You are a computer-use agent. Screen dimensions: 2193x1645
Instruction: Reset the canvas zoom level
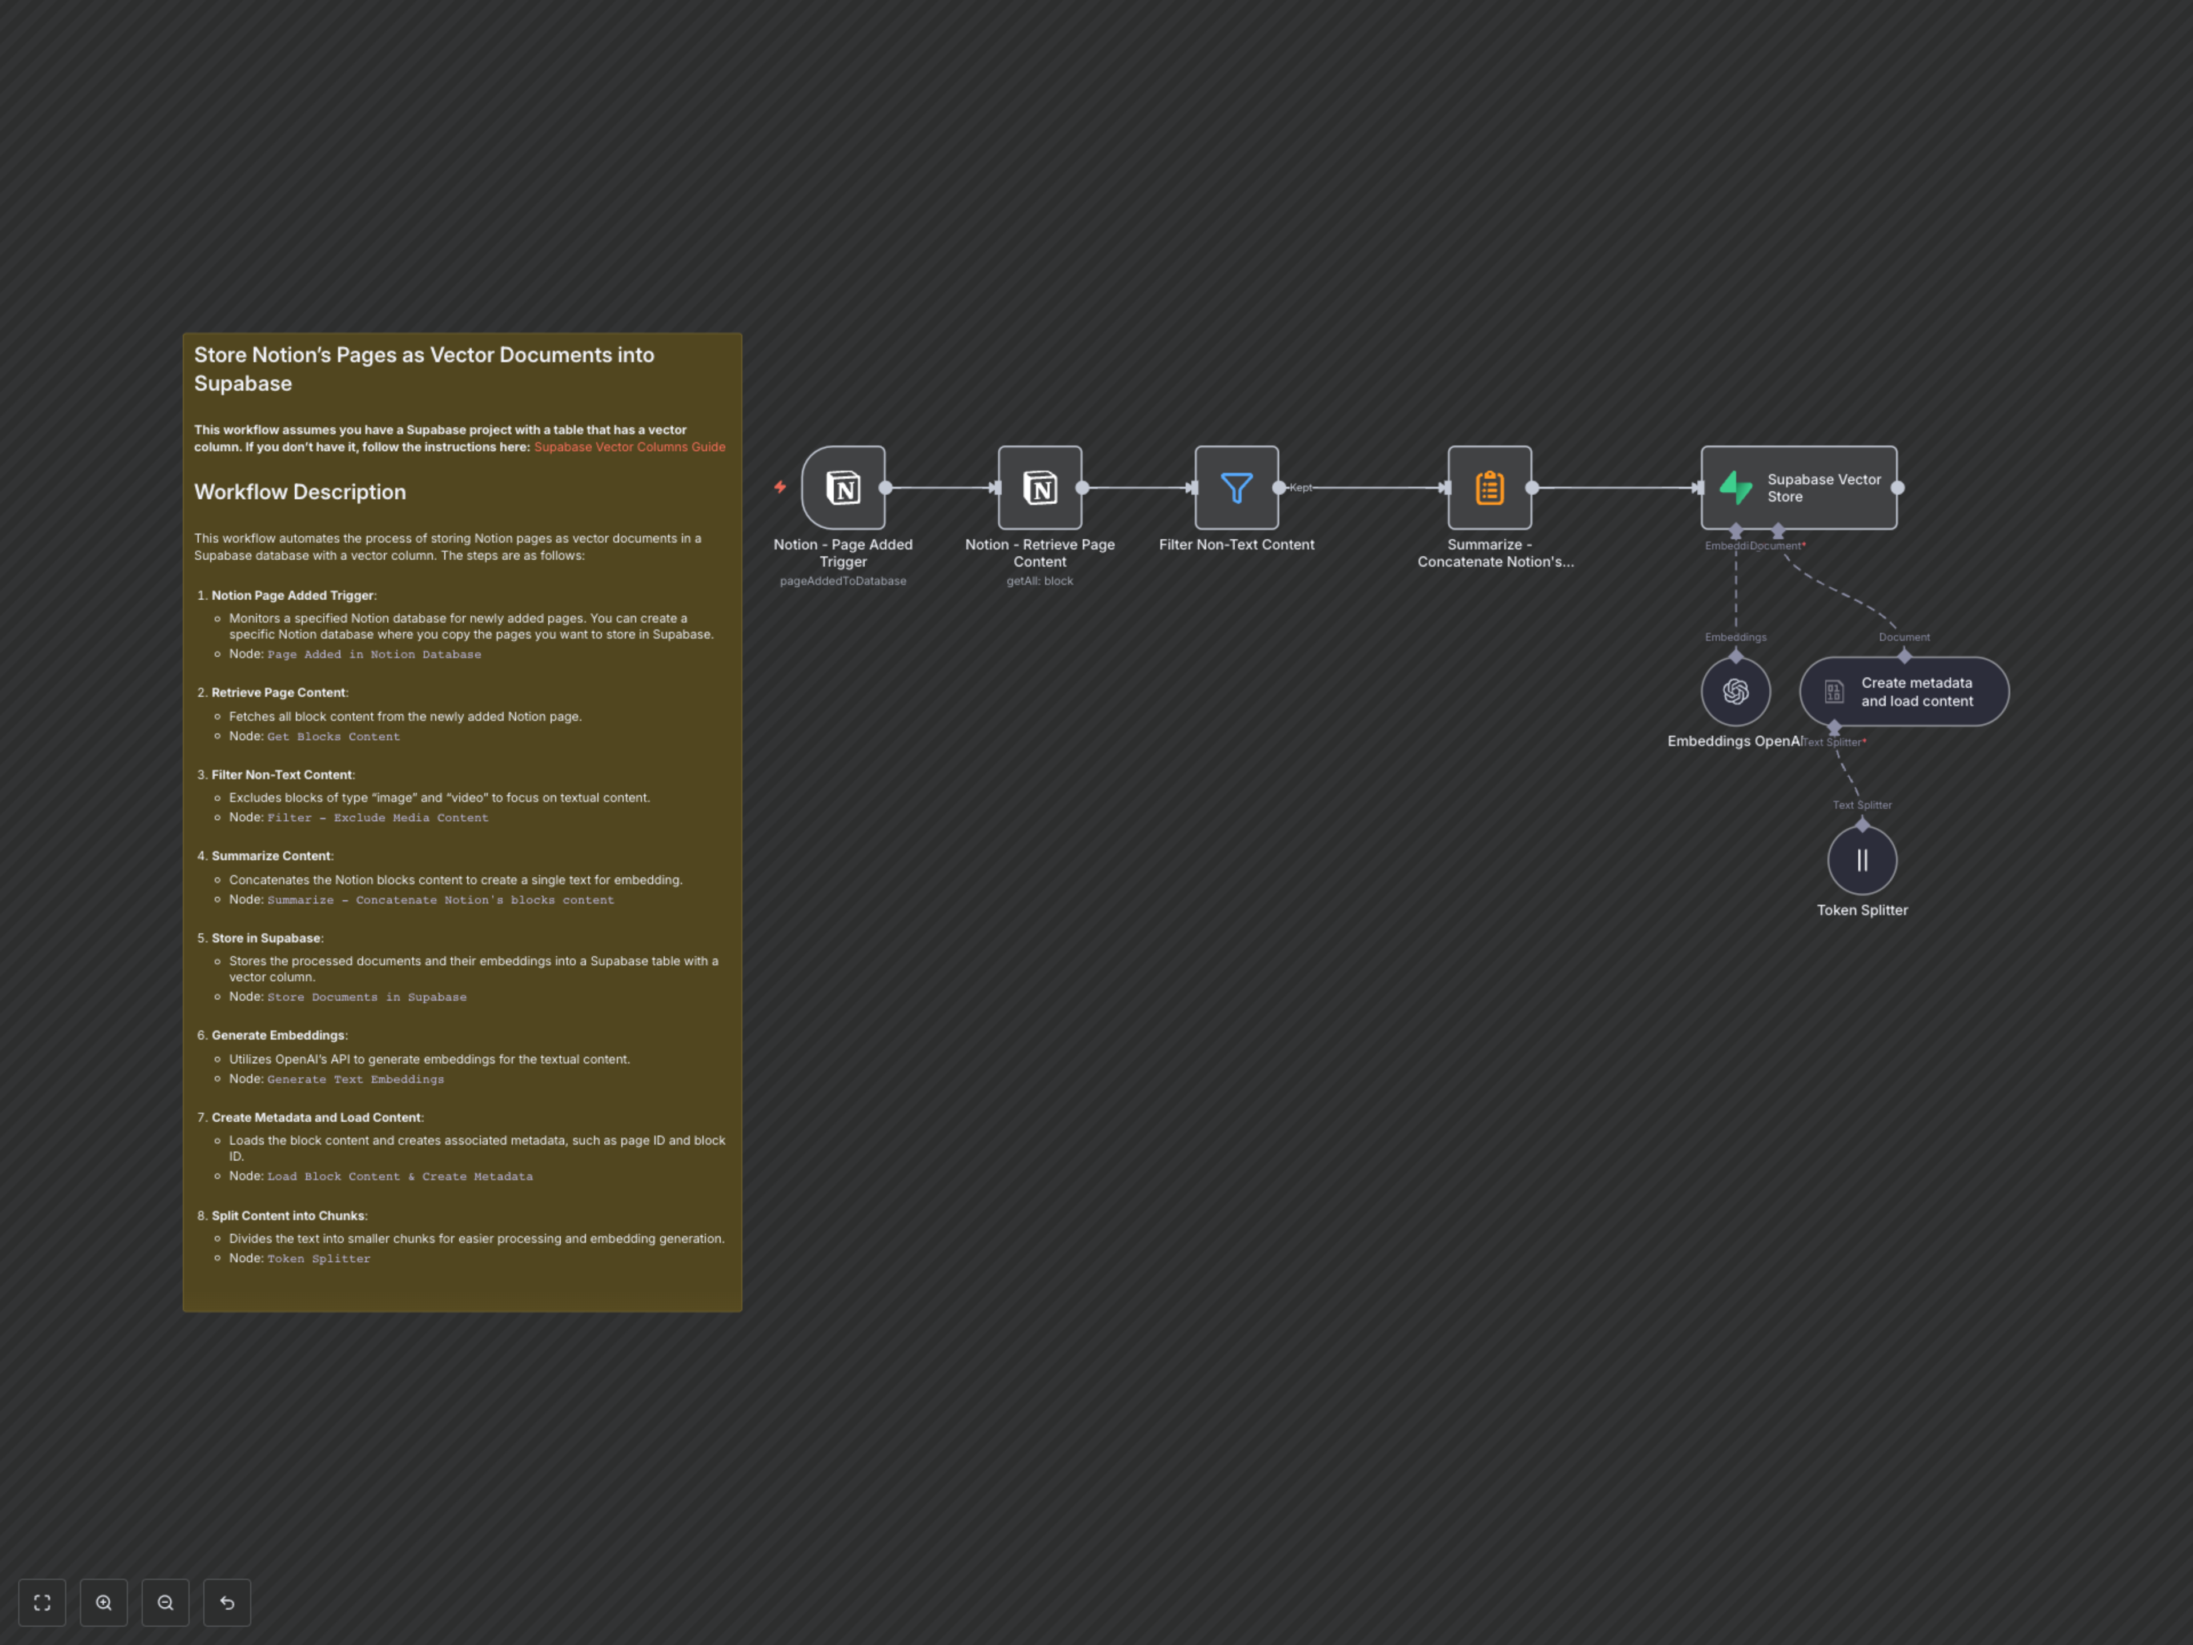(227, 1602)
